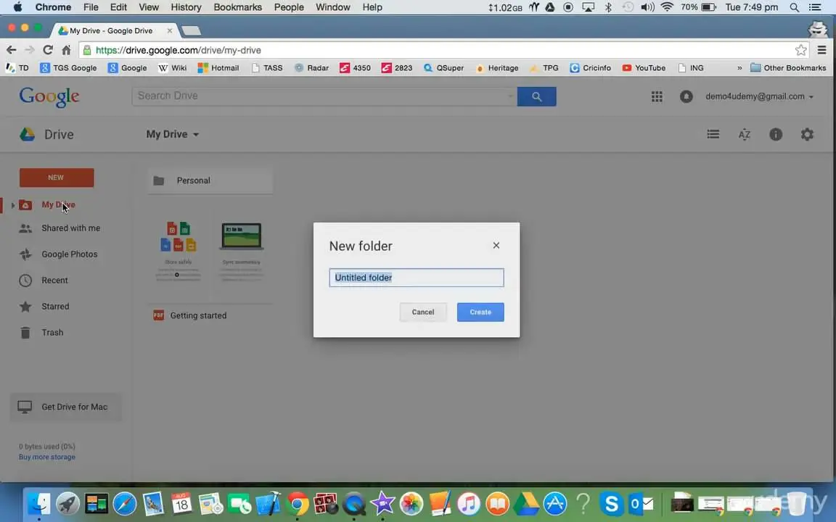Open Chrome hamburger menu
This screenshot has height=522, width=836.
point(821,50)
